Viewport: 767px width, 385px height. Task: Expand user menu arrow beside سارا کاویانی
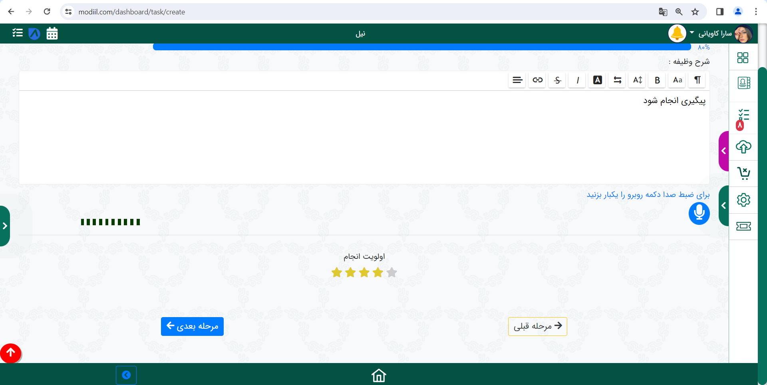coord(692,33)
